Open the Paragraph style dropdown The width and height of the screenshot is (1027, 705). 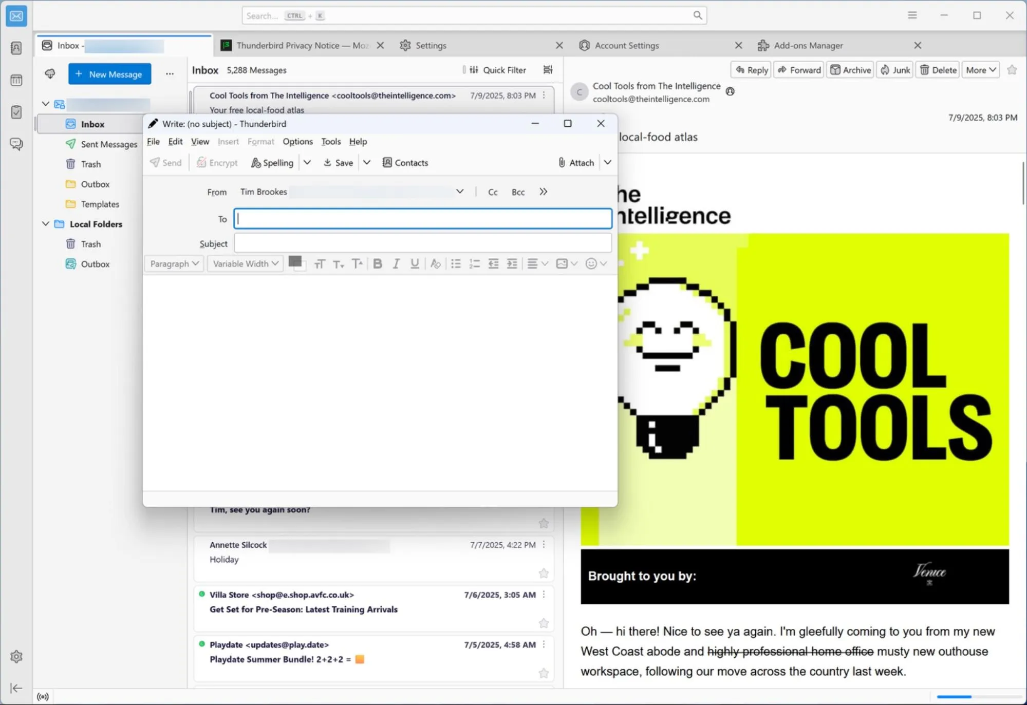tap(174, 263)
